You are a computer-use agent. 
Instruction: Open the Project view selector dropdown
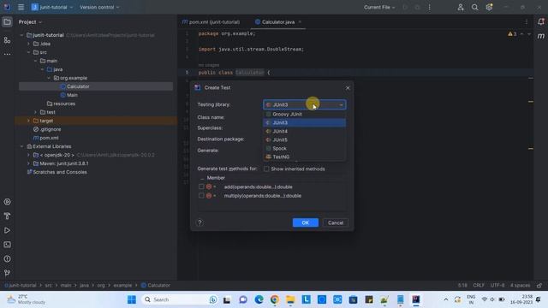click(30, 22)
